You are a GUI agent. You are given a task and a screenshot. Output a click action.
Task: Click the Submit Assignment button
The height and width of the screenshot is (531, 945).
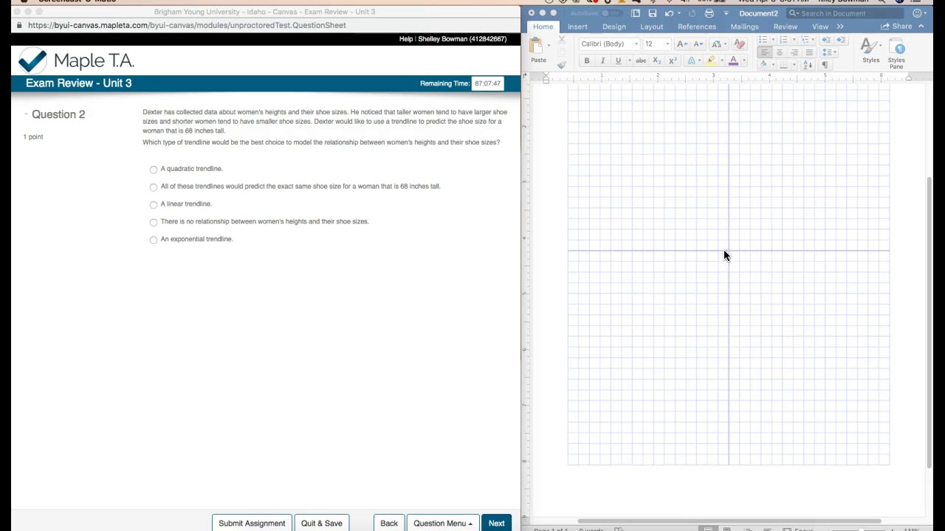(x=252, y=523)
